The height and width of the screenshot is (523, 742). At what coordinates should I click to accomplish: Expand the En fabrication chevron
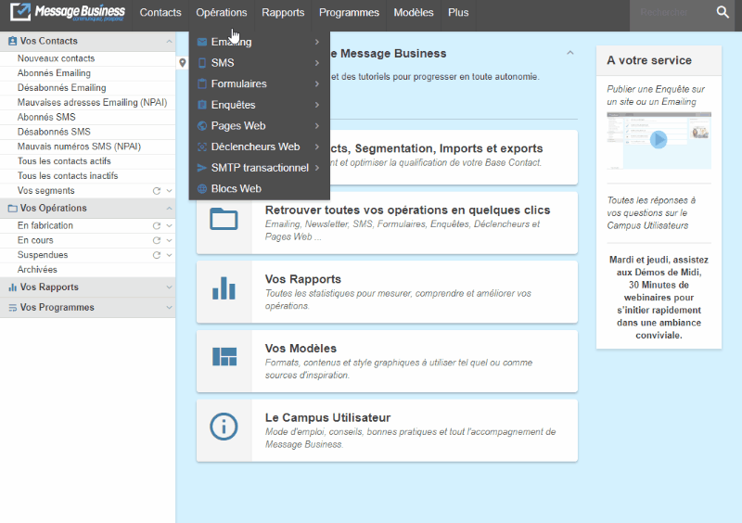169,225
